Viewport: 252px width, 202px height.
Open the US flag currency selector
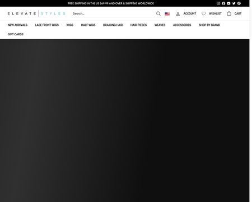(x=167, y=13)
